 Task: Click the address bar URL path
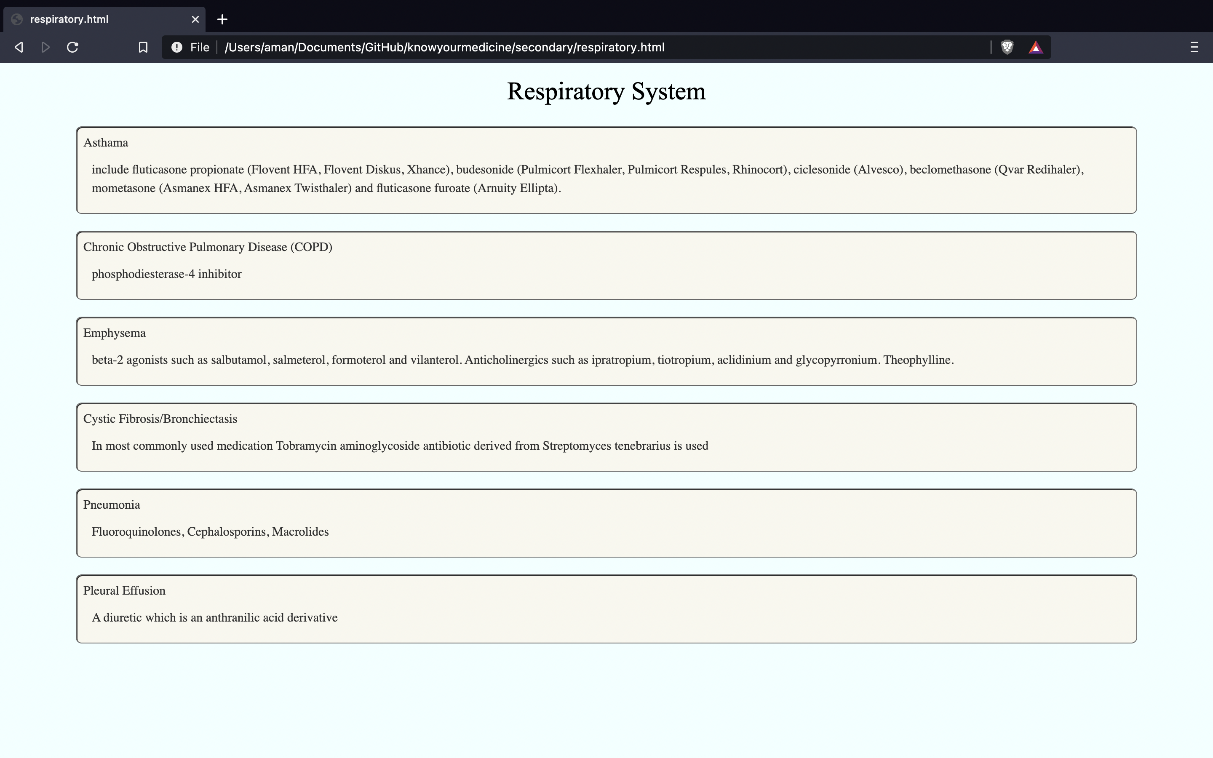[x=444, y=47]
